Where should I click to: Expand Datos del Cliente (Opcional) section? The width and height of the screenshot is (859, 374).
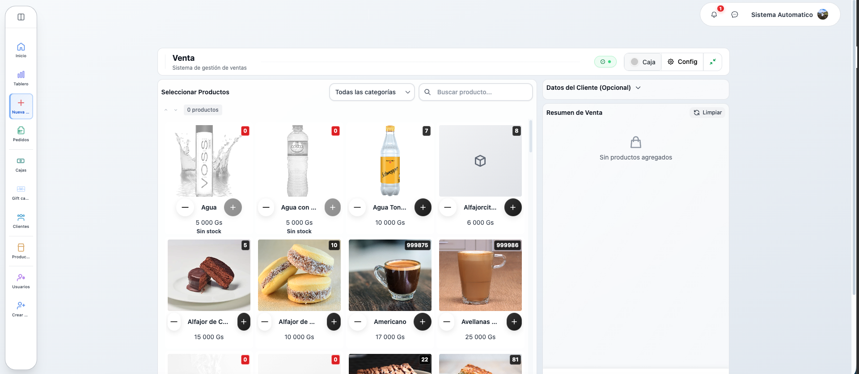tap(593, 88)
